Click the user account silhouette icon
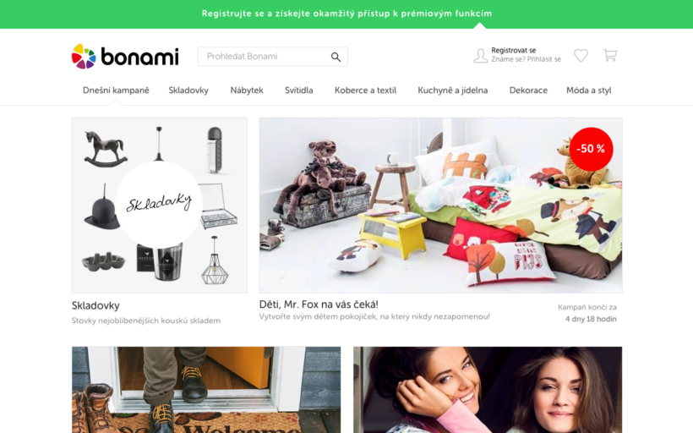 tap(480, 56)
